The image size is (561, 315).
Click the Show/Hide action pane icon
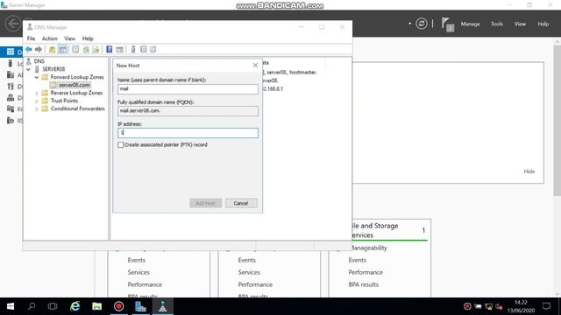click(x=119, y=49)
